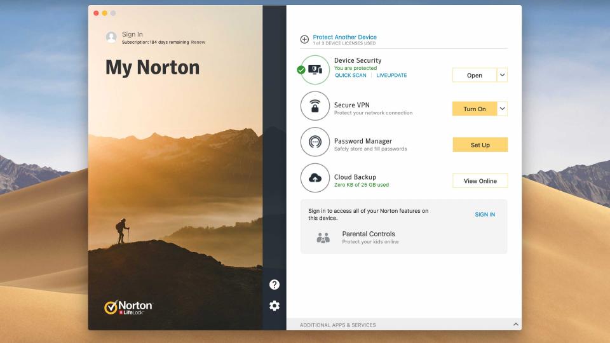Click the Cloud Backup upload icon

pyautogui.click(x=315, y=178)
